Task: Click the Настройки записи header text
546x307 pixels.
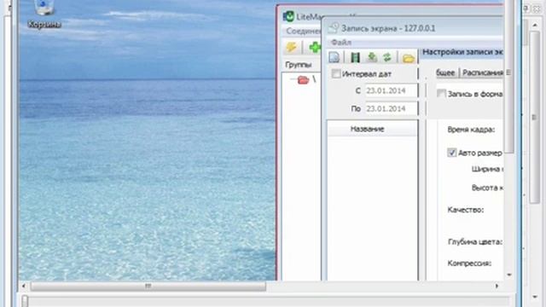Action: coord(462,52)
